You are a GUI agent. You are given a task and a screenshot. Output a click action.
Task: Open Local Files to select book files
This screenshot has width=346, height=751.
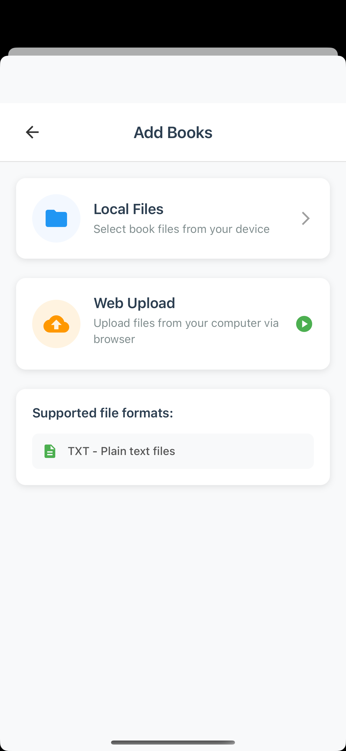coord(173,218)
